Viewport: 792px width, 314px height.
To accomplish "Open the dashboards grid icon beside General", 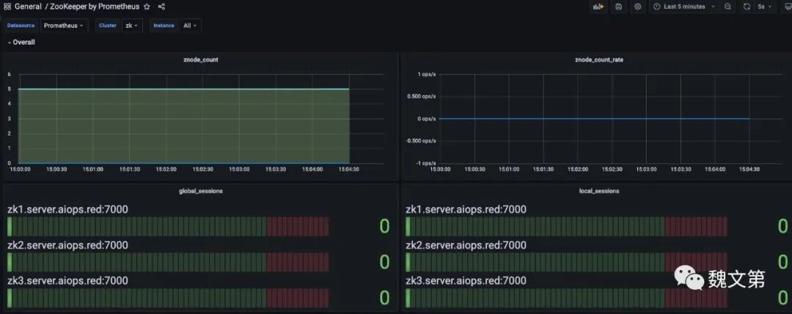I will click(7, 7).
